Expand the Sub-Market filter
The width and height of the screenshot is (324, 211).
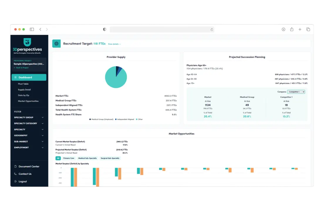coord(29,142)
